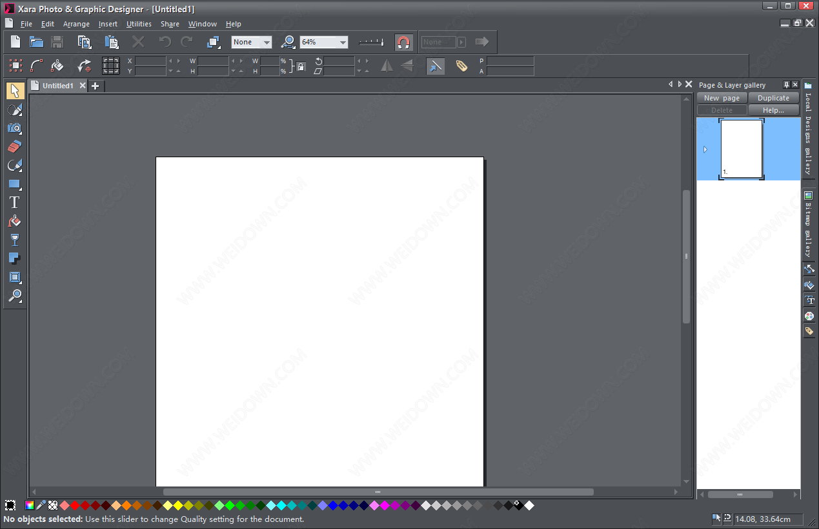
Task: Select the Photo camera tool
Action: (x=15, y=128)
